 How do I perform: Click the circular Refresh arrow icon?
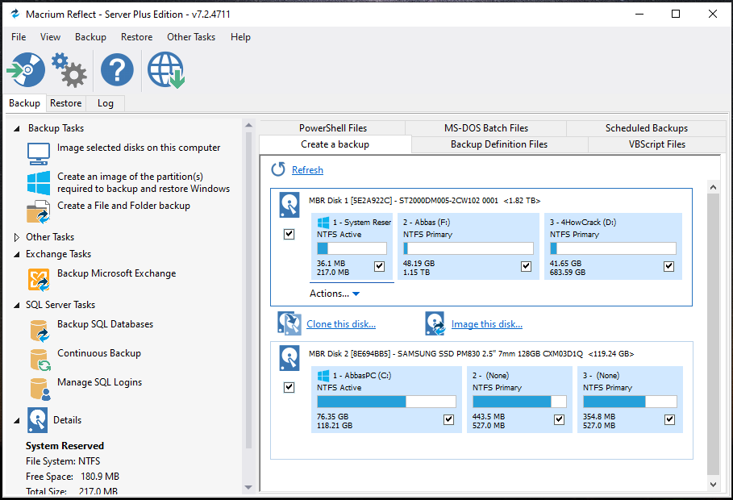point(278,169)
